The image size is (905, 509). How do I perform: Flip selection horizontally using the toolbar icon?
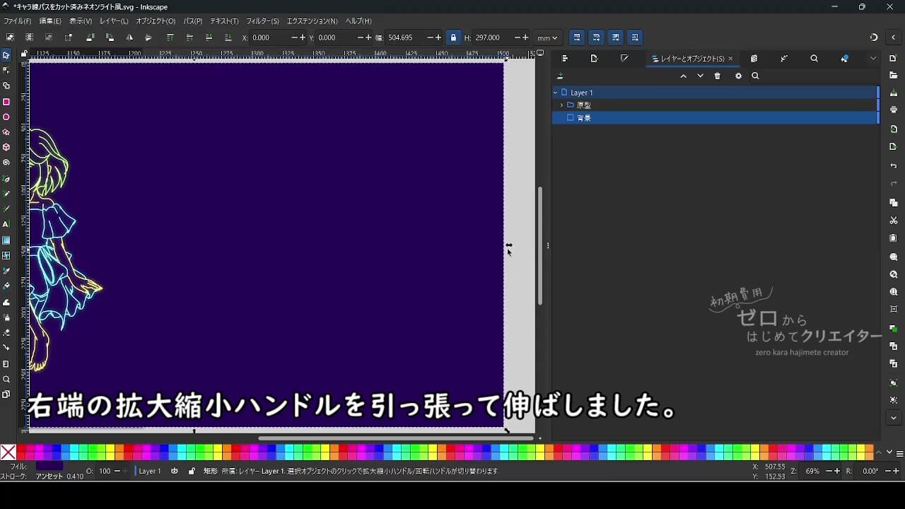point(129,37)
